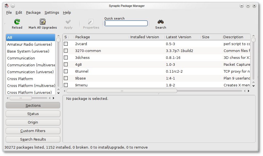The image size is (263, 156).
Task: Show package Sections filter
Action: [x=33, y=105]
